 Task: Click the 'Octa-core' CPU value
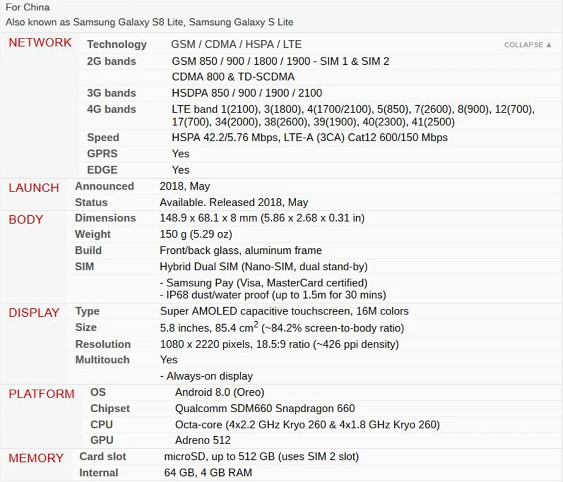click(307, 425)
